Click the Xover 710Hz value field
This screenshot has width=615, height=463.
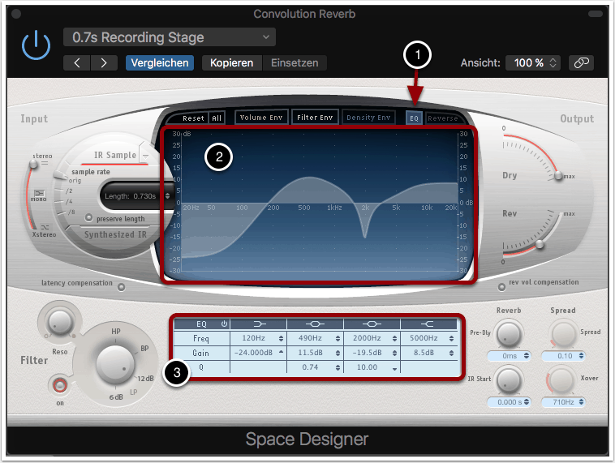[563, 402]
